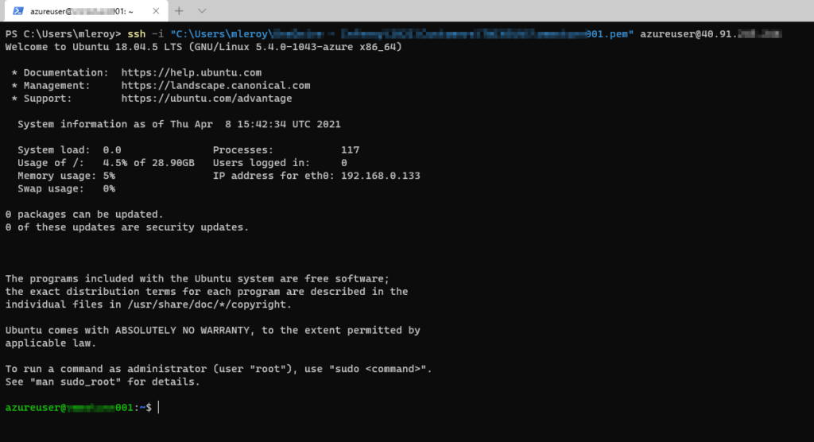Expand the new tab profile dropdown chevron
Screen dimensions: 814x442
202,11
